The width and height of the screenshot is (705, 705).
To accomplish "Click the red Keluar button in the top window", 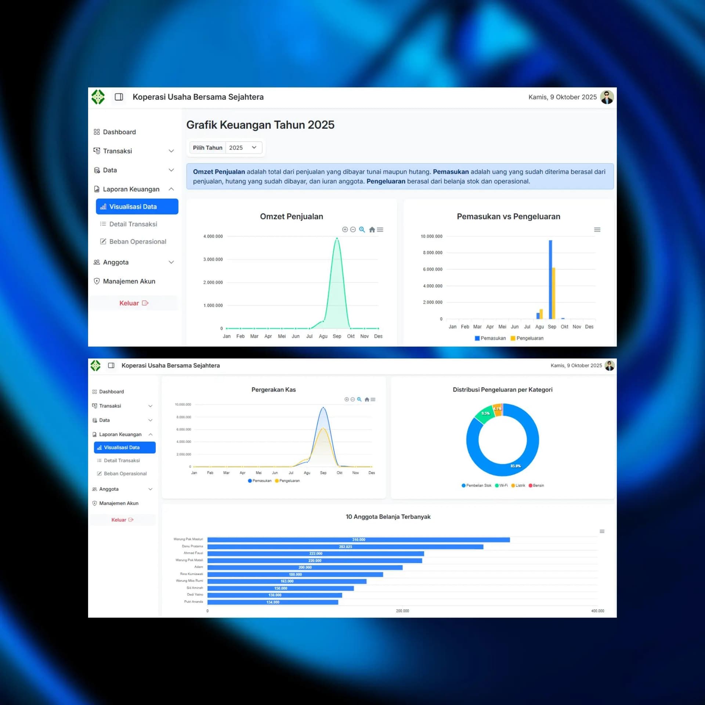I will coord(134,303).
